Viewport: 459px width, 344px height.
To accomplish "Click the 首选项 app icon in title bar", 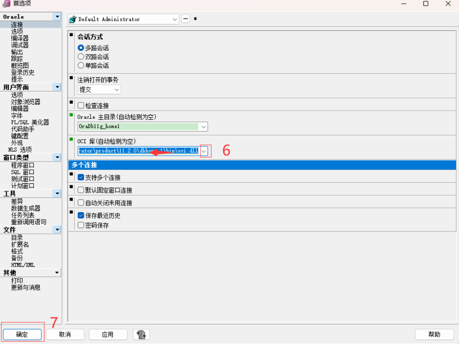I will tap(6, 4).
